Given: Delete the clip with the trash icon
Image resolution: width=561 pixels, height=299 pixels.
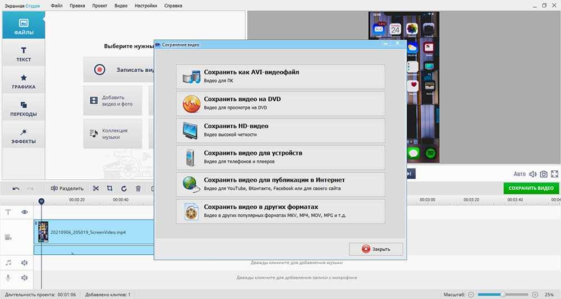Looking at the screenshot, I should (138, 189).
